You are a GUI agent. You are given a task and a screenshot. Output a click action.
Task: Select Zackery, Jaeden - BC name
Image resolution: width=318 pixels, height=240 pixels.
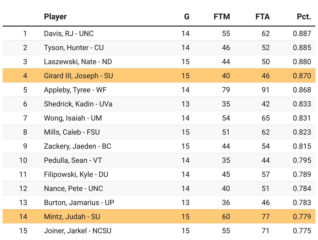pos(78,146)
